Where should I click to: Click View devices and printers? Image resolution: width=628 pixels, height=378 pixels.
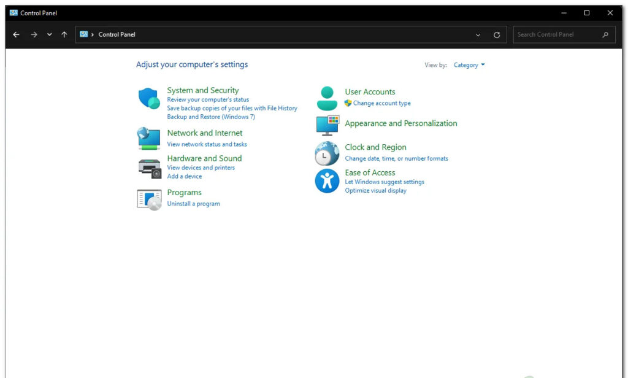point(201,168)
